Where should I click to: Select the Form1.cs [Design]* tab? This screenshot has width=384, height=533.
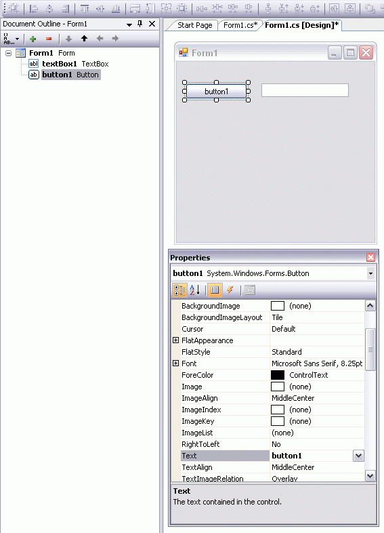(x=302, y=25)
